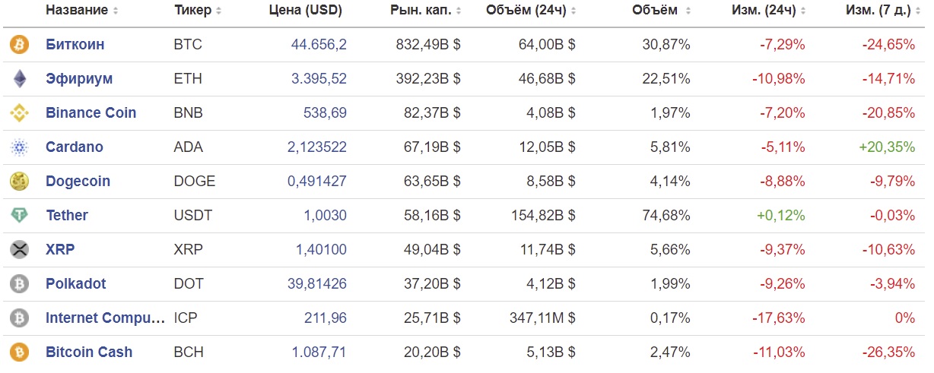Viewport: 934px width, 373px height.
Task: Select Polkadot volume 4,12B $
Action: coord(550,284)
